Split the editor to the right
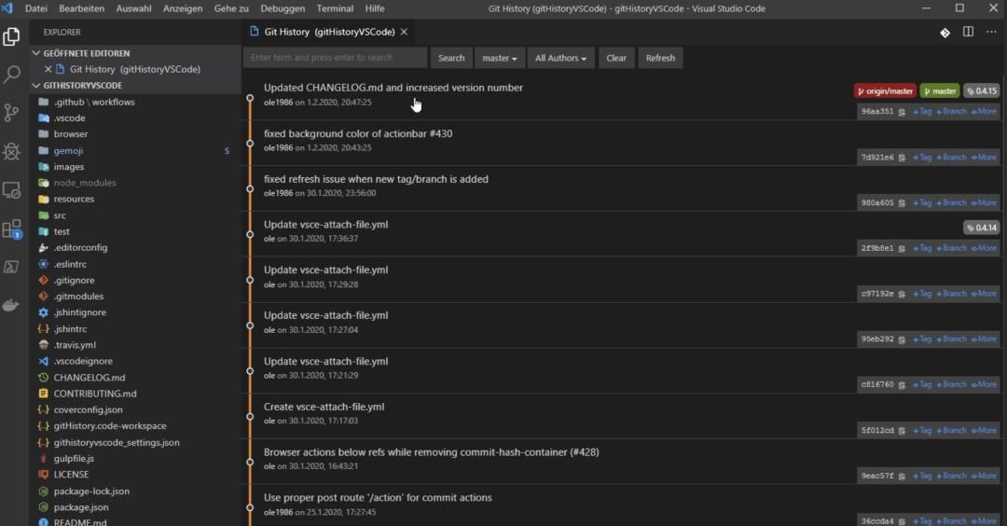The height and width of the screenshot is (526, 1007). [x=968, y=32]
